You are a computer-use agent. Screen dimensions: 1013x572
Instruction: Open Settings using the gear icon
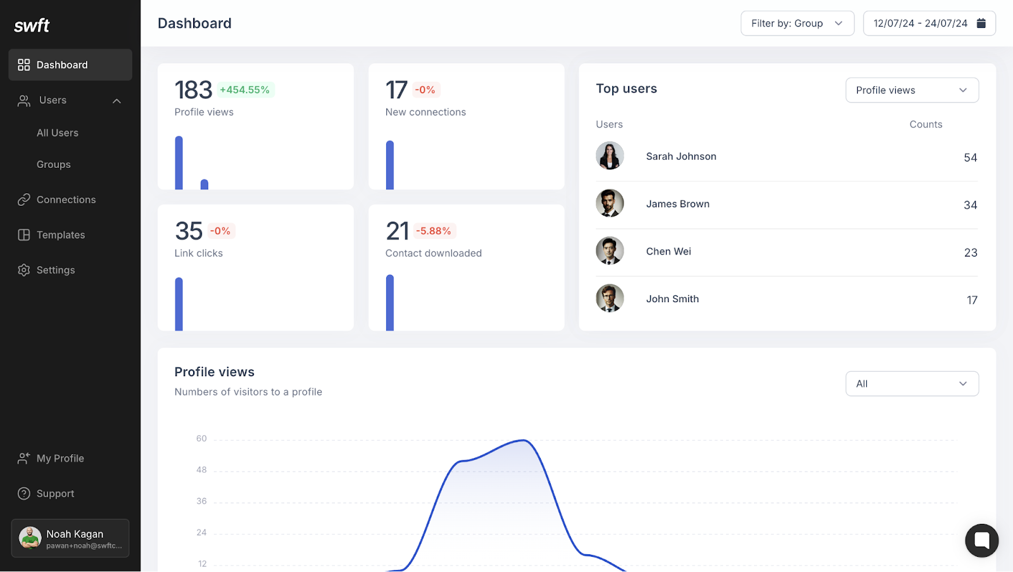click(x=24, y=270)
